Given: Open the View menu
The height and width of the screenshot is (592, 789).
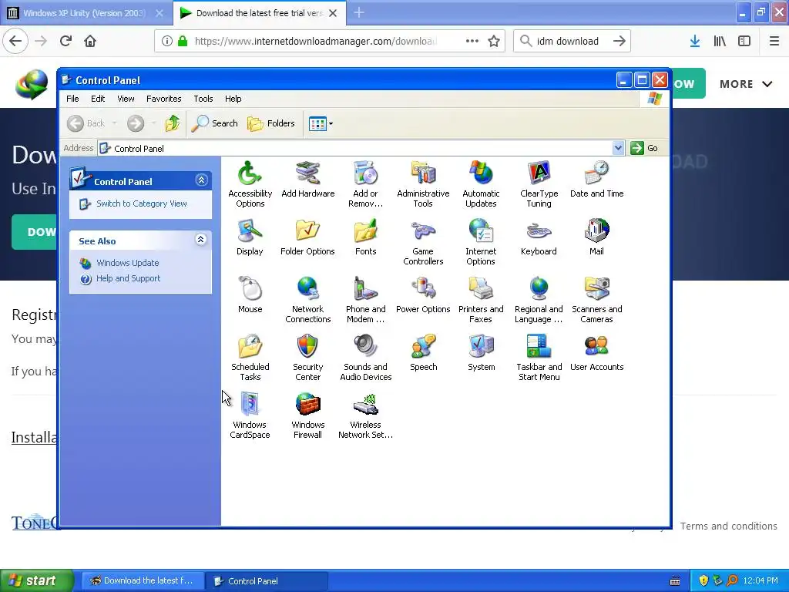Looking at the screenshot, I should coord(126,99).
